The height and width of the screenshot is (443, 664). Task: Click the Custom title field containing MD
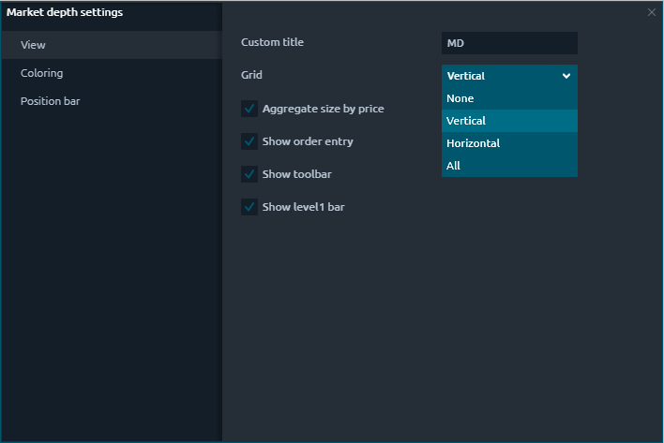(x=508, y=43)
